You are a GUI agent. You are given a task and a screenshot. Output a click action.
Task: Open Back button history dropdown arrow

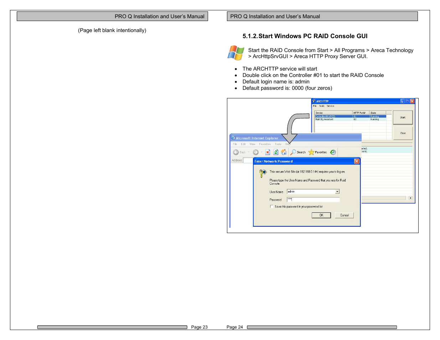(x=249, y=152)
